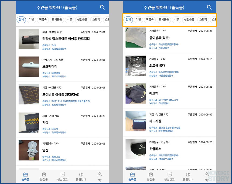Open the Louis Vuitton wallet photo
Screen dimensions: 232x184
pos(29,94)
